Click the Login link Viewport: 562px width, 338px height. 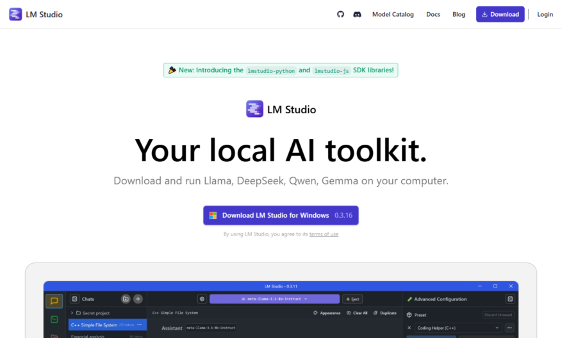coord(545,14)
